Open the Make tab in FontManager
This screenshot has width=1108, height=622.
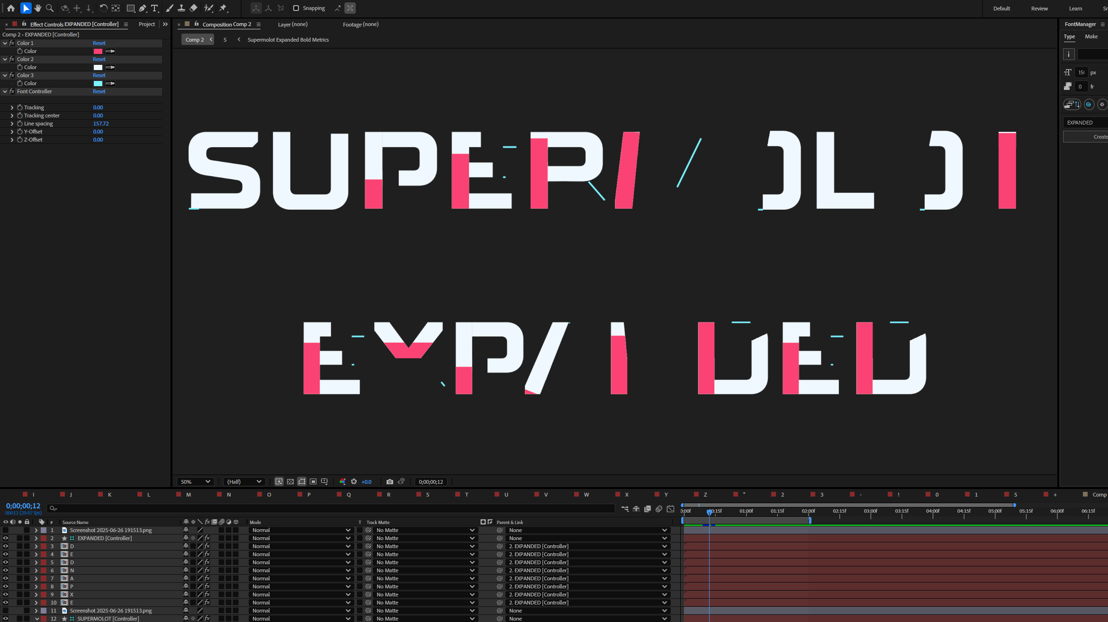1091,36
